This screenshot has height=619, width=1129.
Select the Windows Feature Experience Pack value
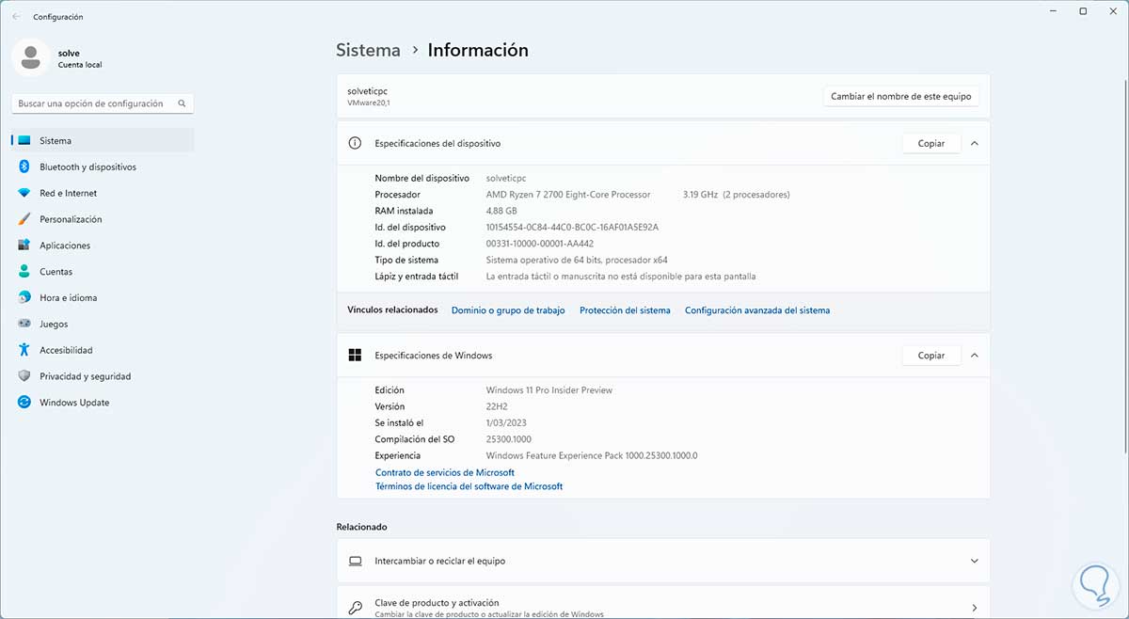point(592,456)
